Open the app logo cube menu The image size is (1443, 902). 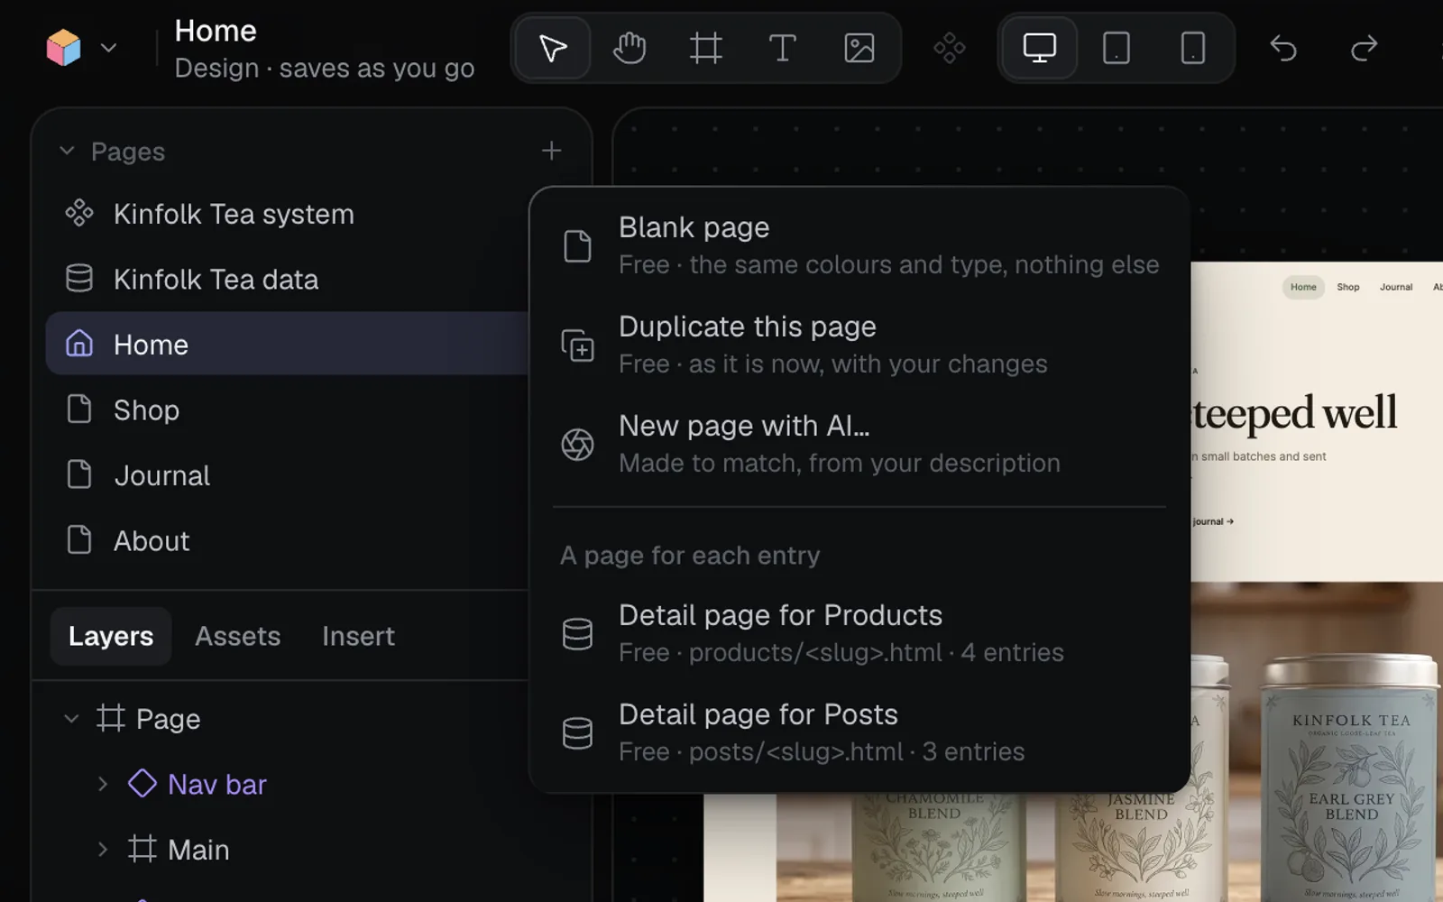(x=63, y=48)
